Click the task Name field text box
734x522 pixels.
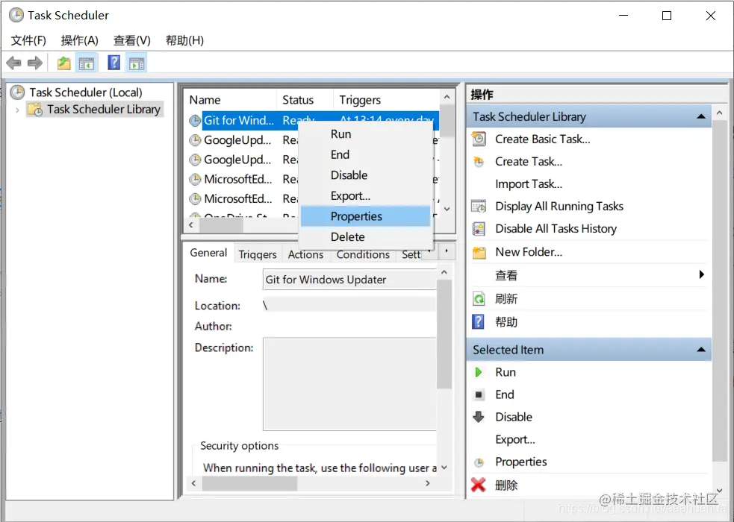click(350, 280)
